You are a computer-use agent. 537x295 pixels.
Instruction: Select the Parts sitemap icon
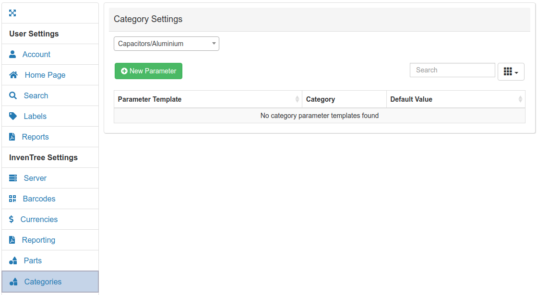12,260
